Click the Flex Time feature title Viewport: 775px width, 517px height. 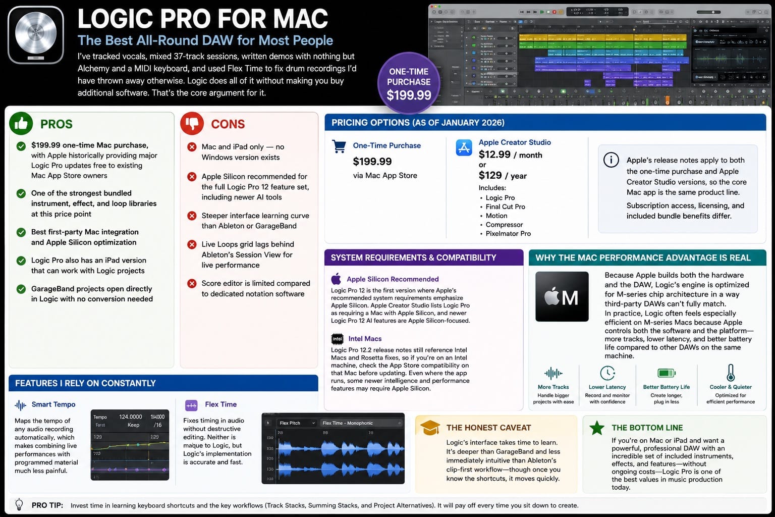tap(220, 404)
